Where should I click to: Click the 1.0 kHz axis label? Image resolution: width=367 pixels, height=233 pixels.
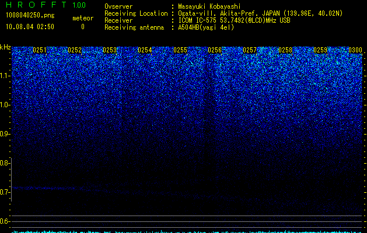[5, 105]
